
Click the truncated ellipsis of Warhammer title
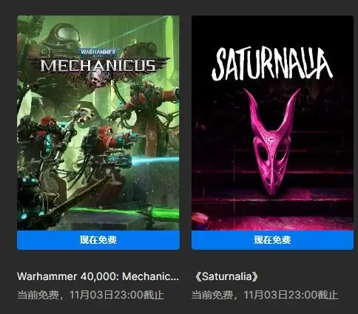click(175, 279)
